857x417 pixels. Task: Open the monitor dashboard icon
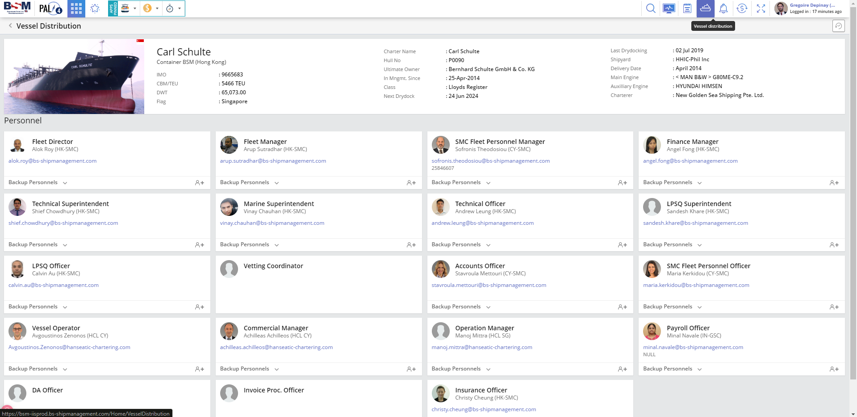[669, 8]
